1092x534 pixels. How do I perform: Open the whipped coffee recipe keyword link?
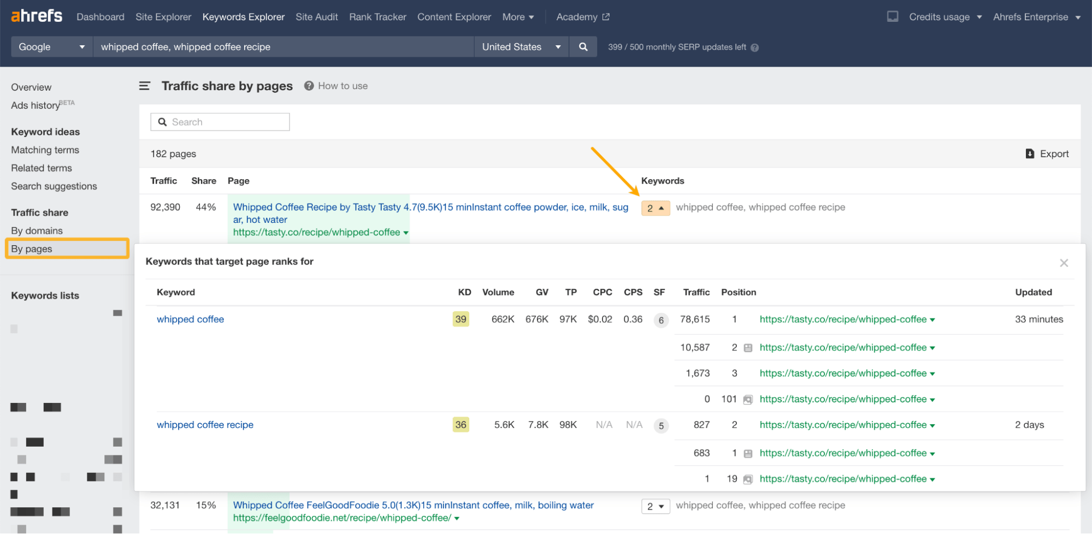point(205,424)
